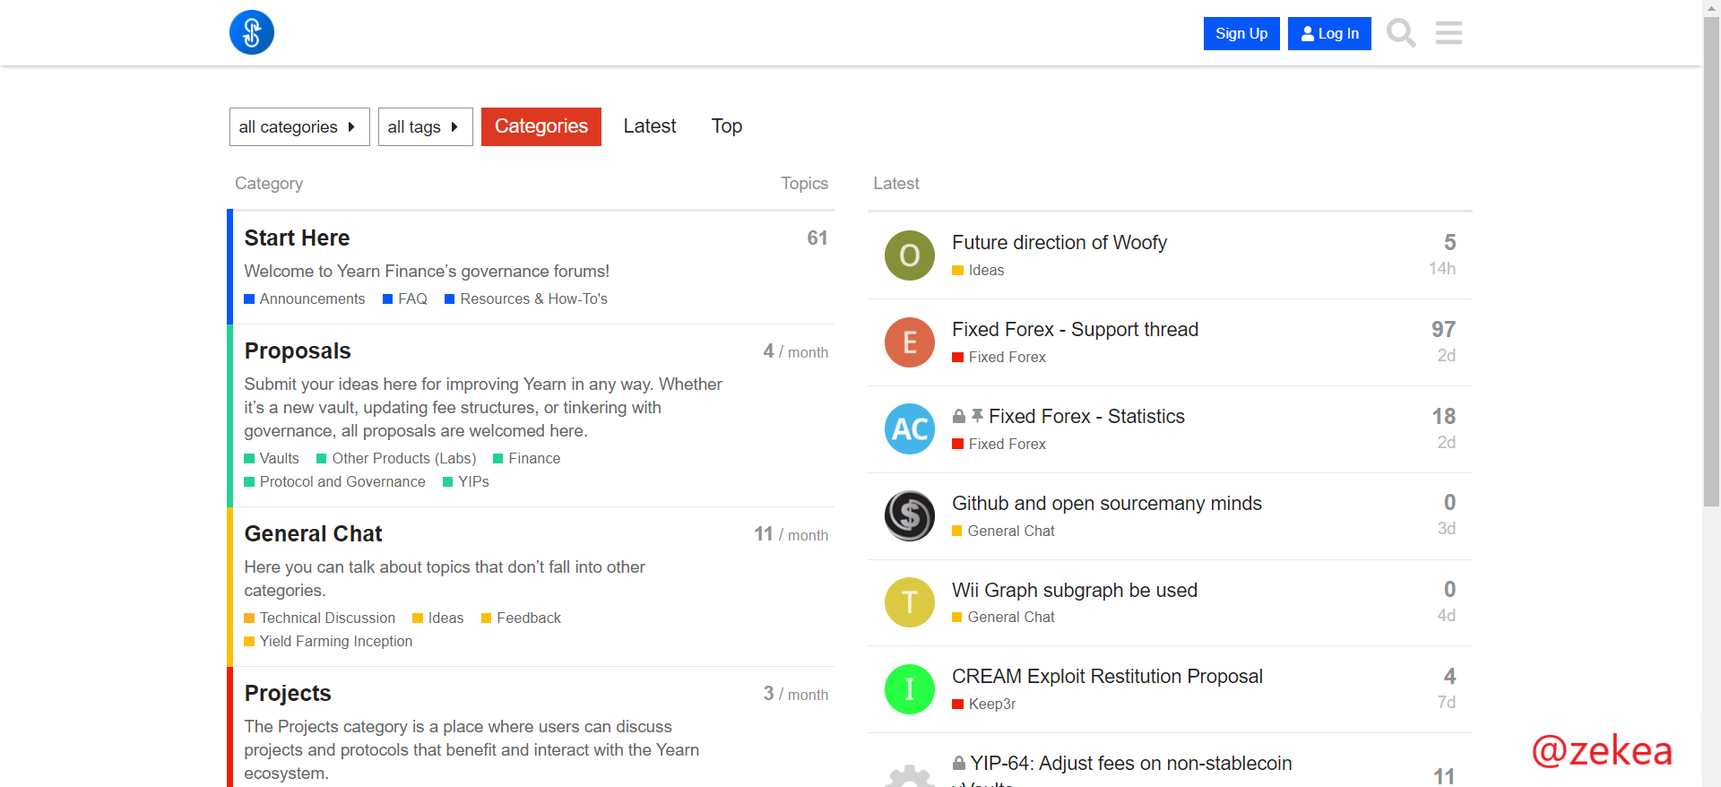Click the olive 'O' user avatar
1721x787 pixels.
[x=910, y=255]
